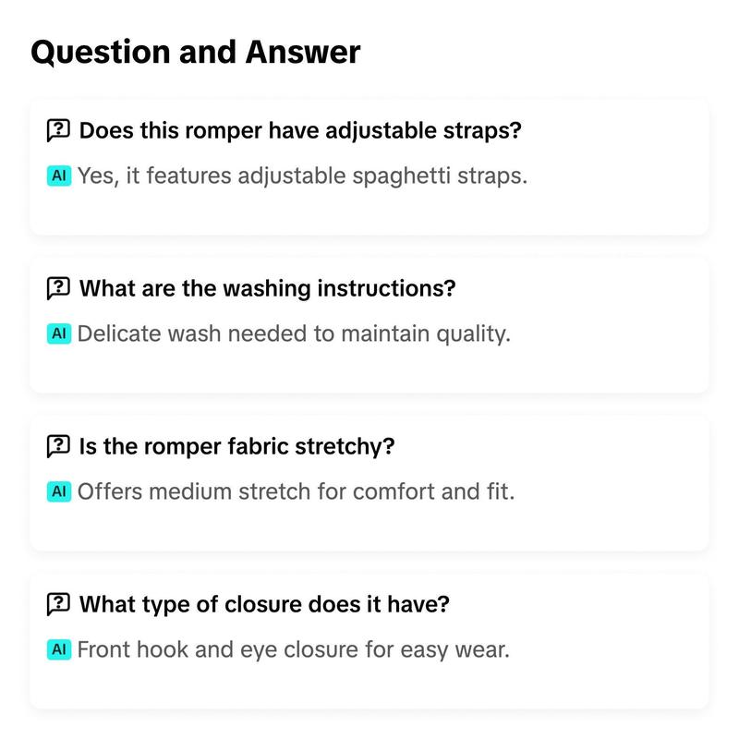Open 'What type of closure does it have?' question
This screenshot has width=739, height=739.
click(264, 604)
